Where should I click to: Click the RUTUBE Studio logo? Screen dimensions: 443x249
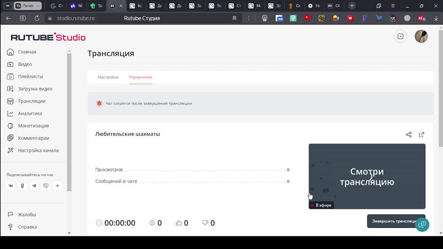click(48, 37)
